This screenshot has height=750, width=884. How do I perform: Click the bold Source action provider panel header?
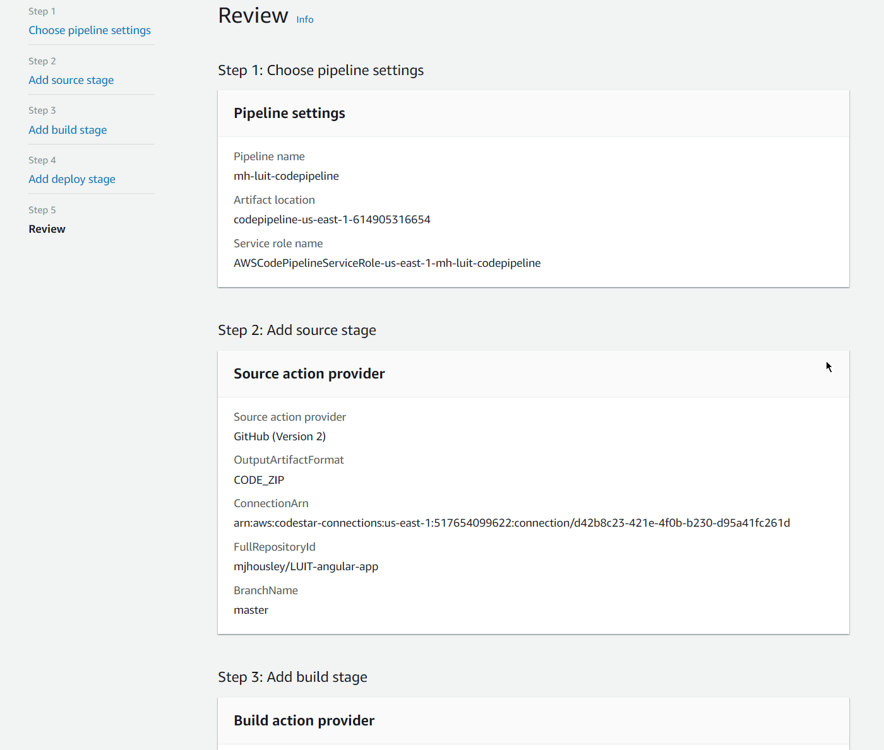coord(309,374)
